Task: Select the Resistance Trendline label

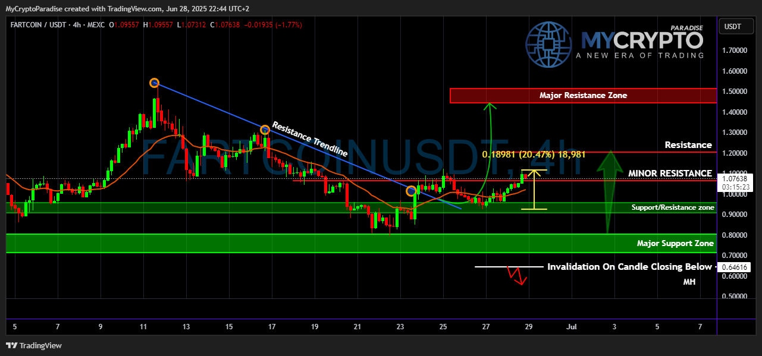Action: click(309, 138)
